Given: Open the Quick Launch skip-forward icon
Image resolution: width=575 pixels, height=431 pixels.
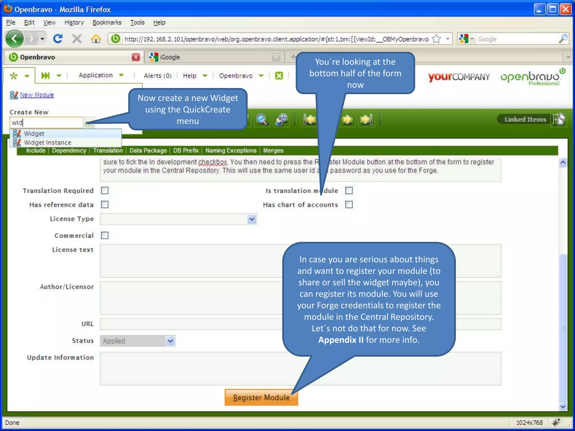Looking at the screenshot, I should pyautogui.click(x=45, y=75).
